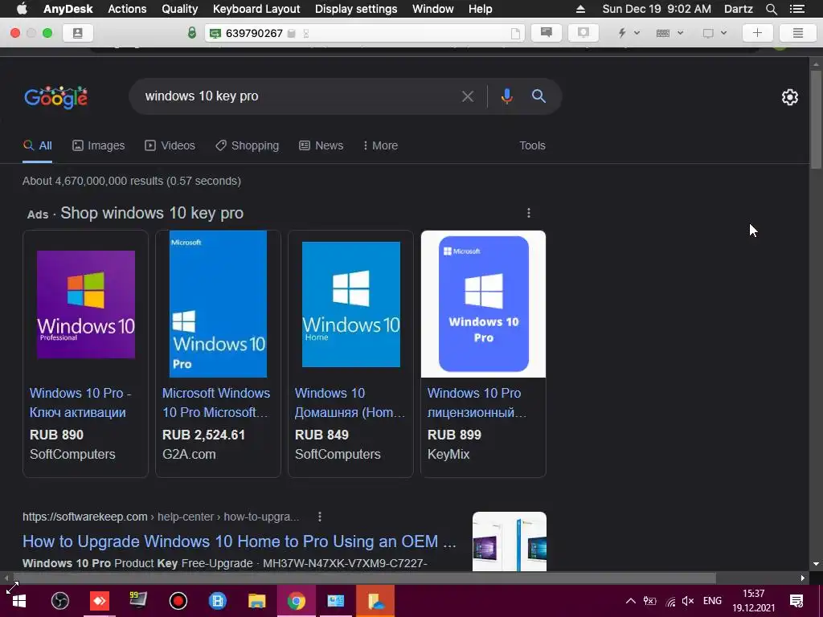823x617 pixels.
Task: Open the AnyDesk actions lightning dropdown
Action: pyautogui.click(x=629, y=33)
